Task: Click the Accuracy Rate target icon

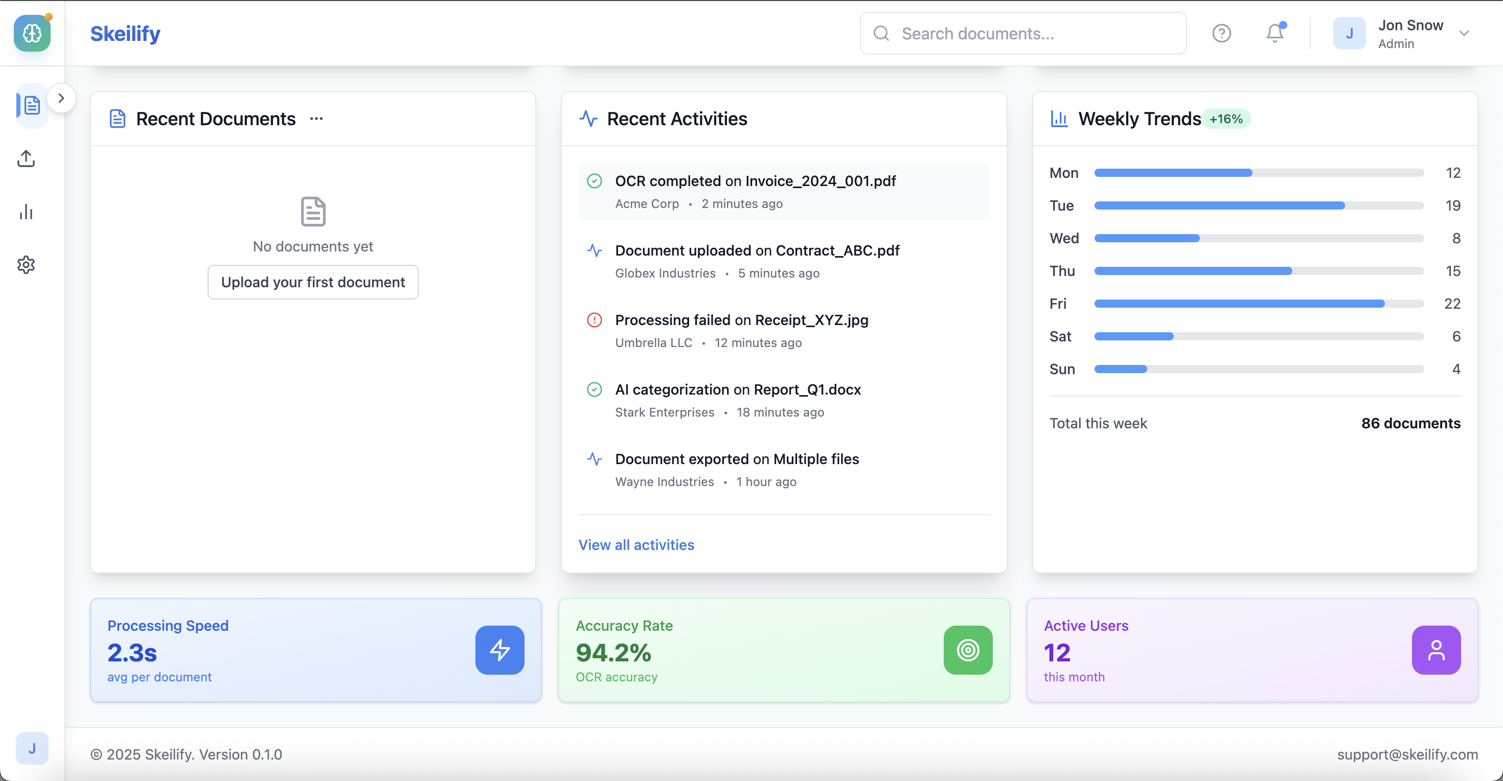Action: pyautogui.click(x=967, y=650)
